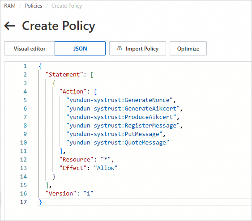Open the RAM breadcrumb link

(10, 6)
